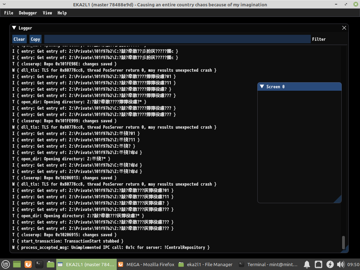Close the Logger panel with its X

344,28
